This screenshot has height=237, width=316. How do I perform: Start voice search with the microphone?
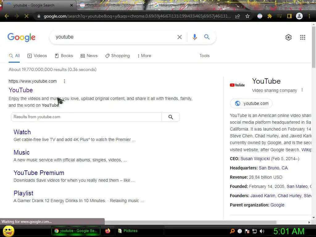click(x=194, y=37)
